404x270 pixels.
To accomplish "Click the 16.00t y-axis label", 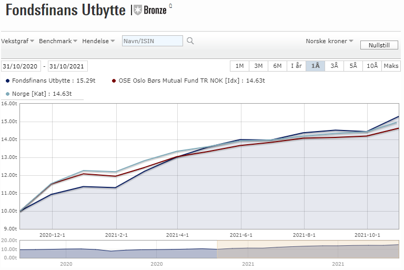I will 9,104.
